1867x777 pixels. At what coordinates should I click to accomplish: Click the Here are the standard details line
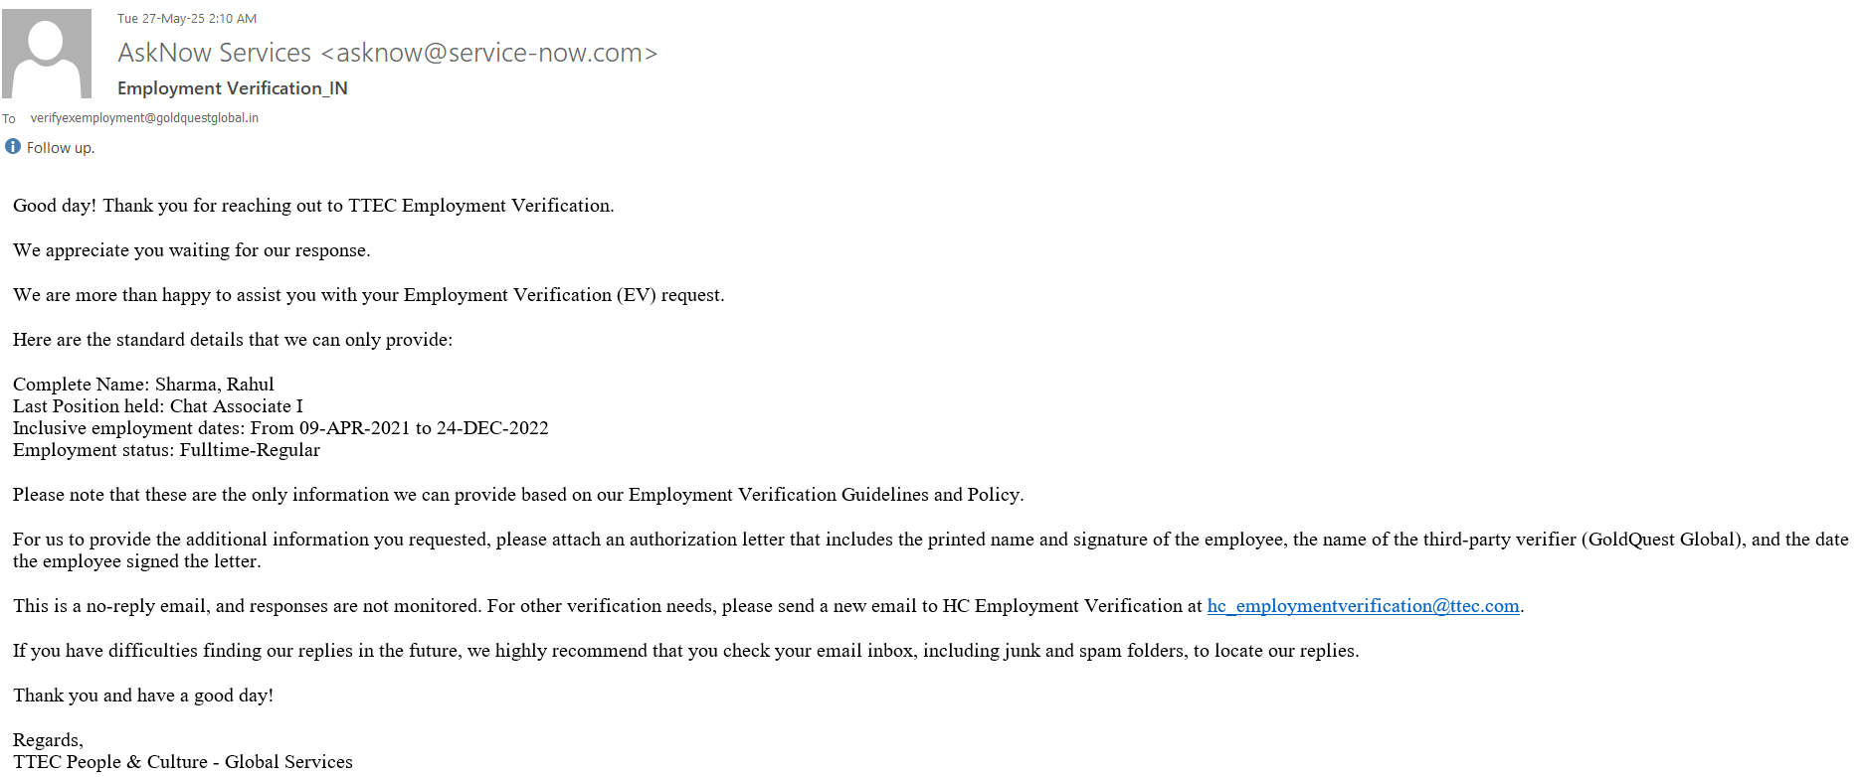[233, 340]
